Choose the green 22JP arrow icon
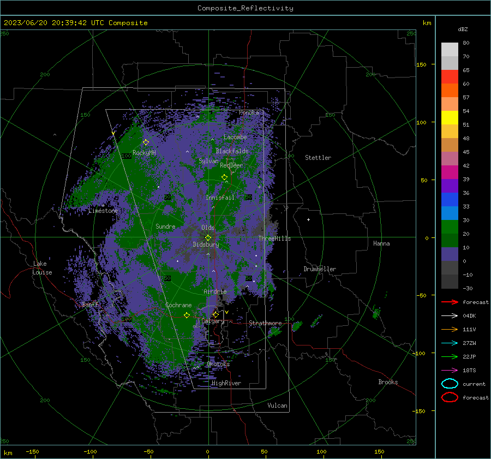The image size is (491, 459). [x=450, y=356]
